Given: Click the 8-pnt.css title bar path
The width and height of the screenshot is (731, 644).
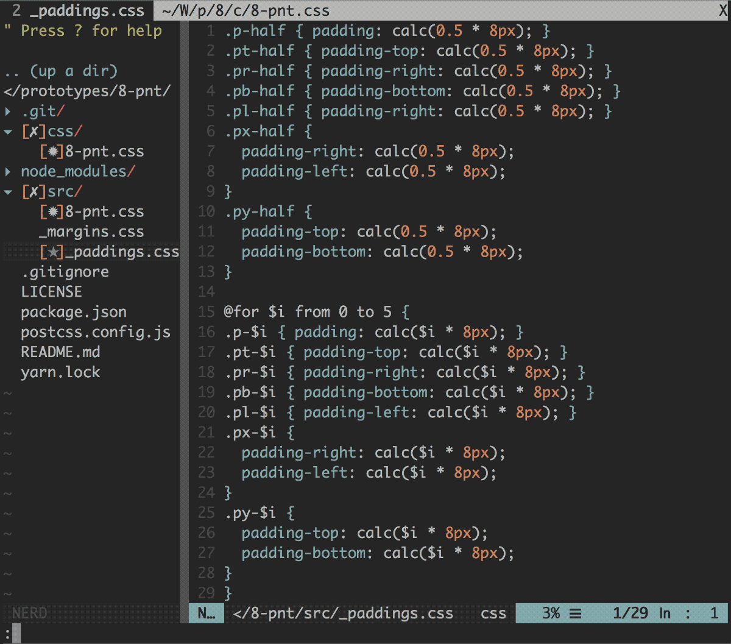Looking at the screenshot, I should (244, 10).
